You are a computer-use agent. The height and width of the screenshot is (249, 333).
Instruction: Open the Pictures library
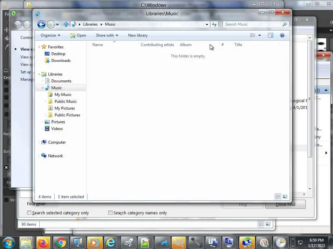(x=58, y=122)
